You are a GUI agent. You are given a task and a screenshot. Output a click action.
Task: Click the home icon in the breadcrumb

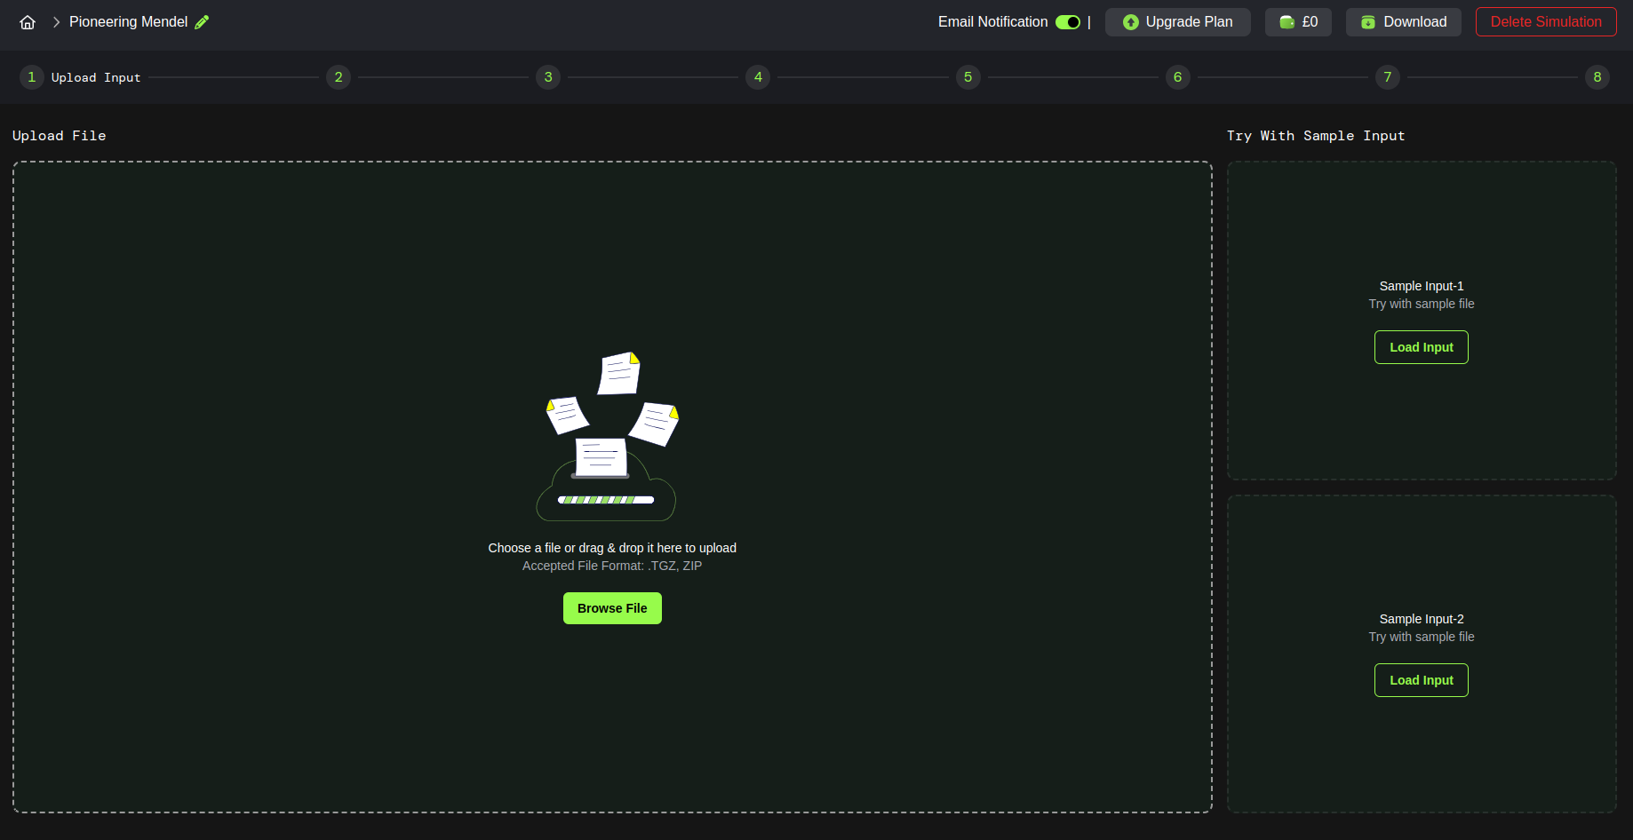pos(27,21)
